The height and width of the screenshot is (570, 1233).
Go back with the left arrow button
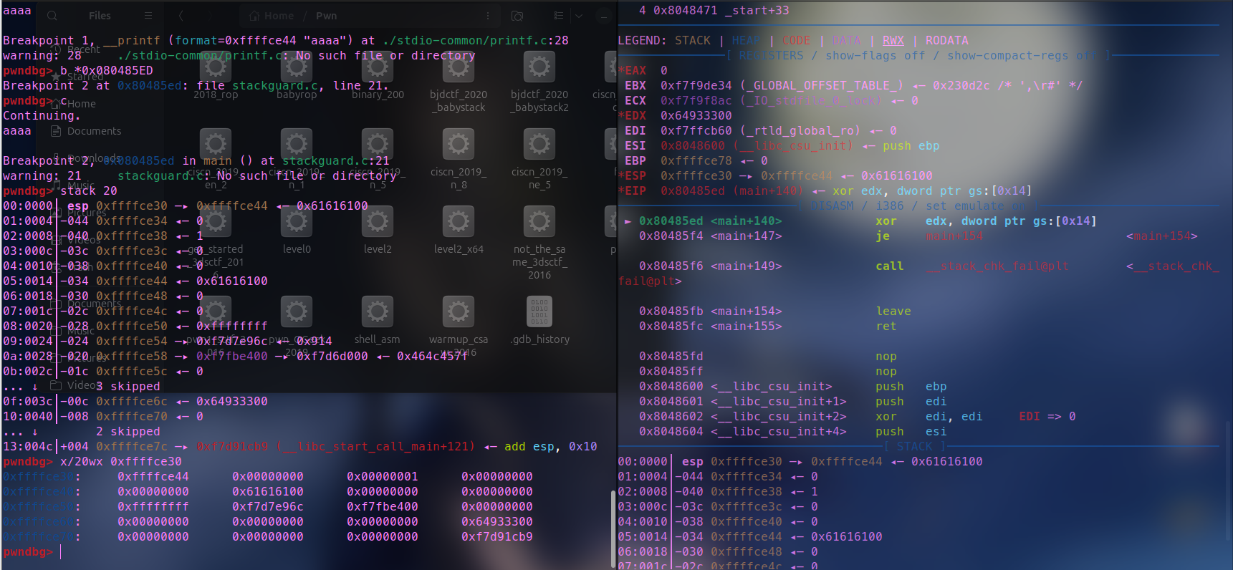181,16
